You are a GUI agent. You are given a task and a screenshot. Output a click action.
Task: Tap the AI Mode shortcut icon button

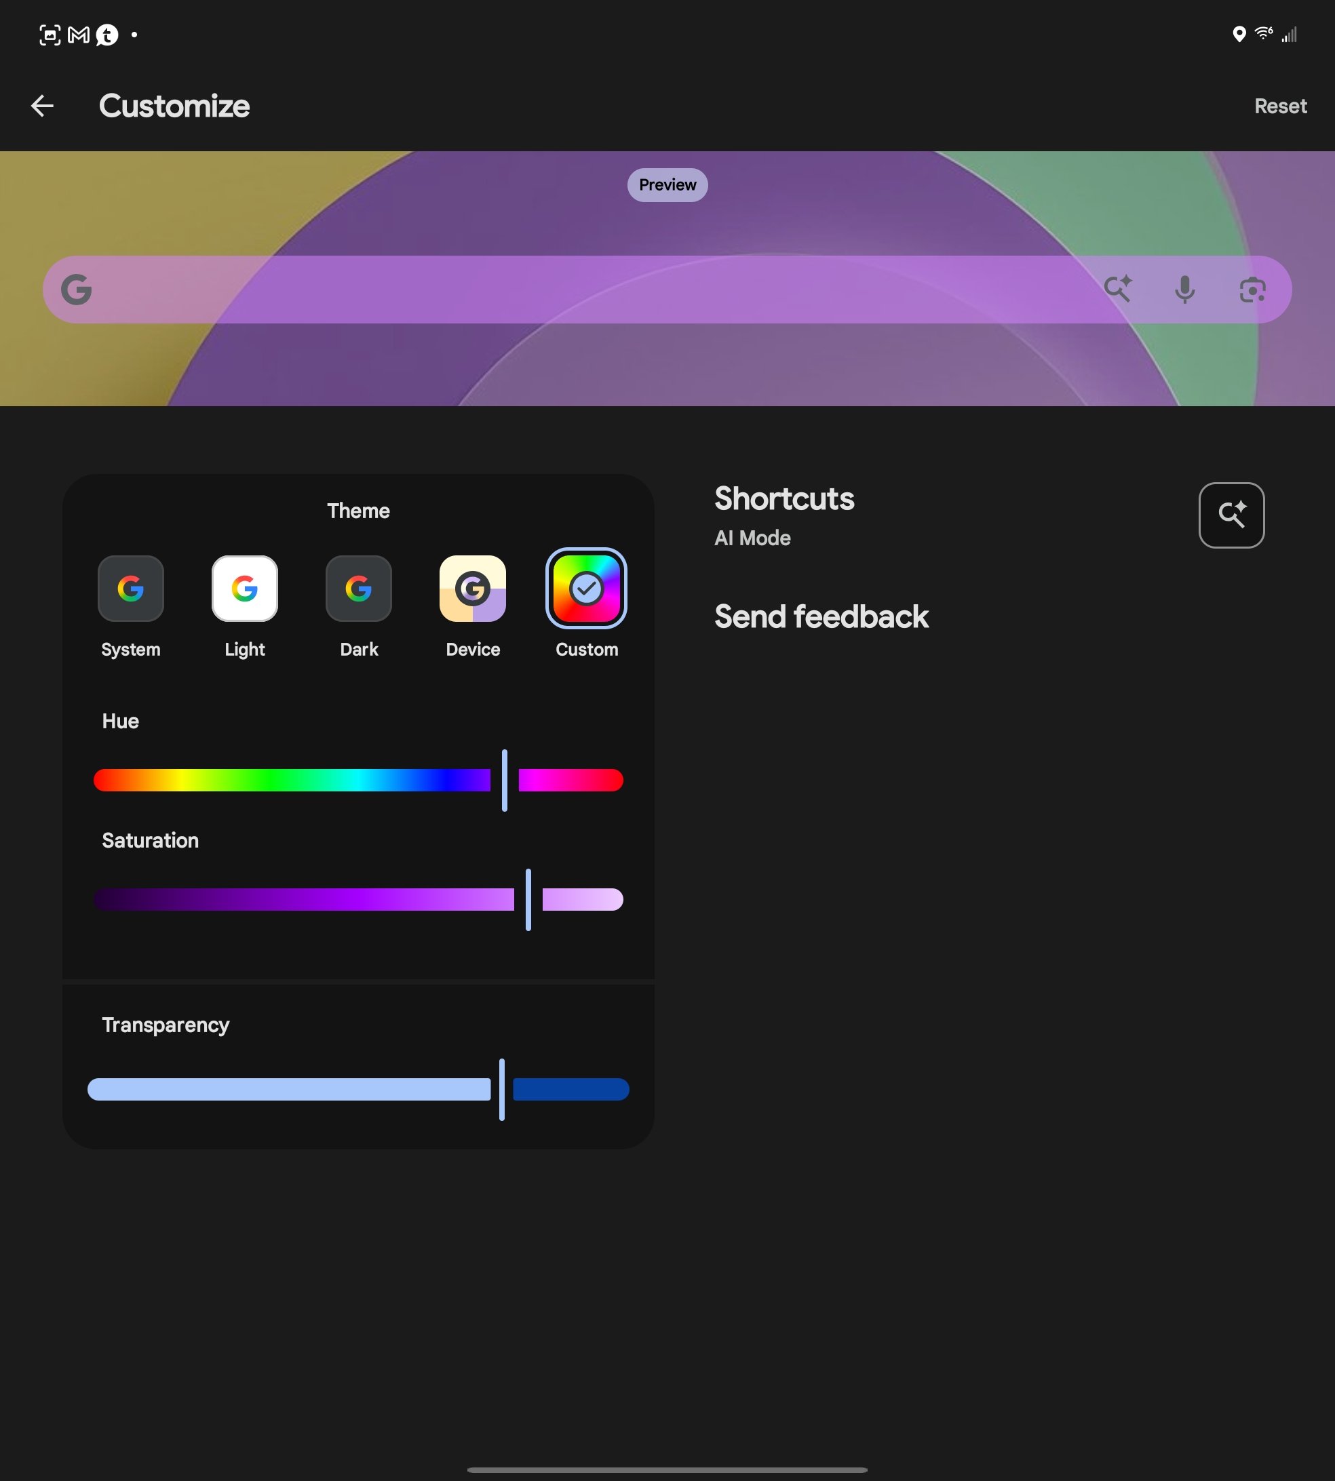tap(1231, 515)
